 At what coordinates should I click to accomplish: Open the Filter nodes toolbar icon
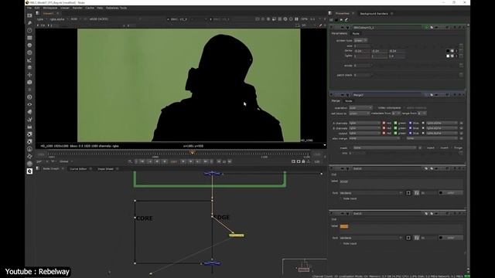29,53
